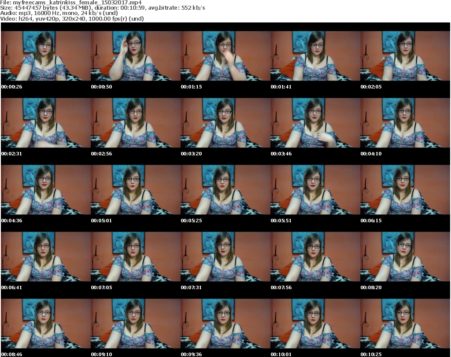The height and width of the screenshot is (357, 451).
Task: Click the 00:01:15 timestamp label
Action: click(191, 87)
